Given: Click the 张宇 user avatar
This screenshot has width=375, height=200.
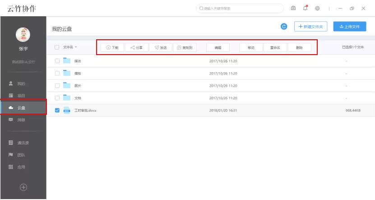Looking at the screenshot, I should [23, 35].
